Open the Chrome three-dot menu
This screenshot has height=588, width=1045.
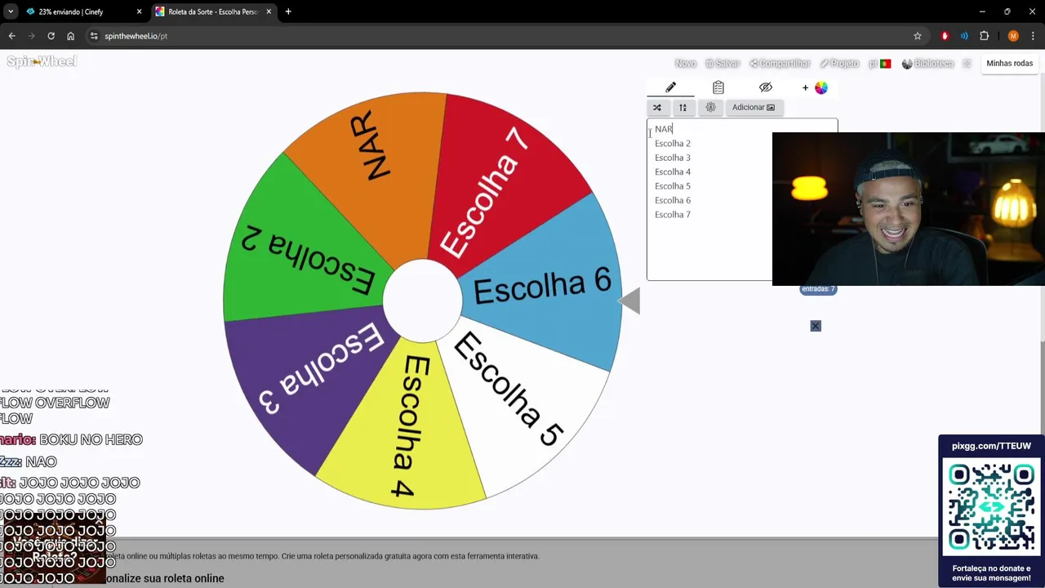(x=1033, y=36)
